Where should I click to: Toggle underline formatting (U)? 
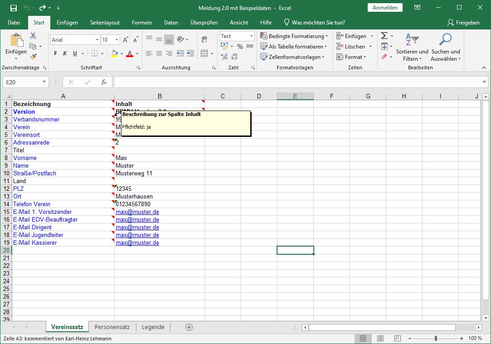(x=75, y=53)
